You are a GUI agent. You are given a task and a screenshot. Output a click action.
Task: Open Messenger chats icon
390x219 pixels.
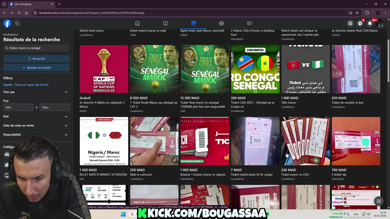[360, 23]
